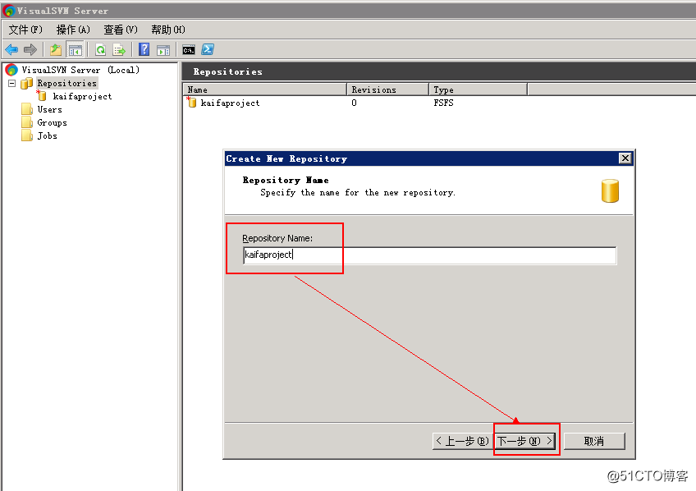Toggle the Show/Hide action pane icon
The width and height of the screenshot is (696, 491).
(163, 50)
